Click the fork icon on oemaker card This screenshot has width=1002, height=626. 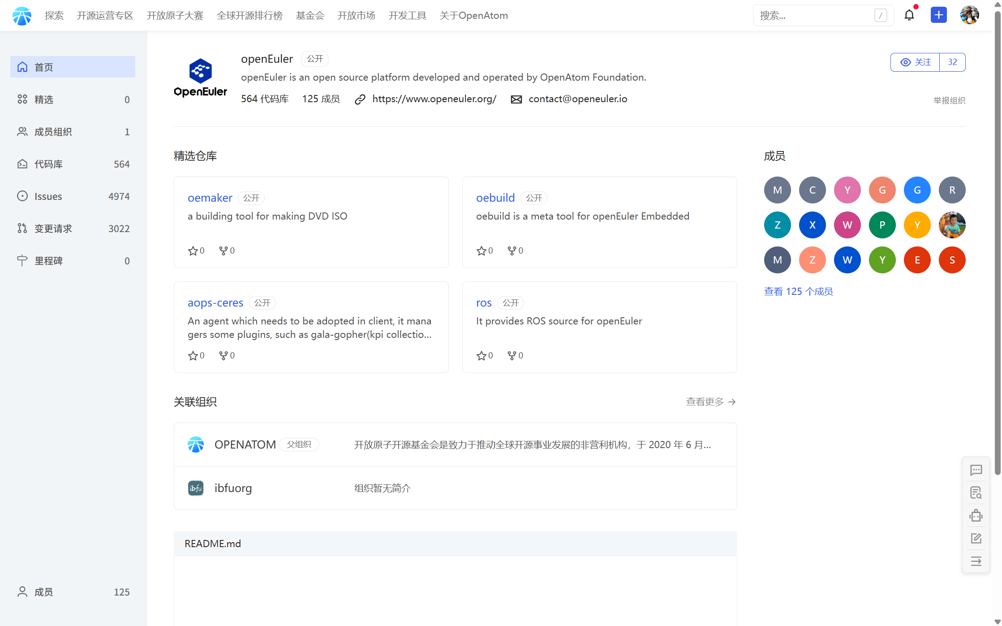(224, 251)
